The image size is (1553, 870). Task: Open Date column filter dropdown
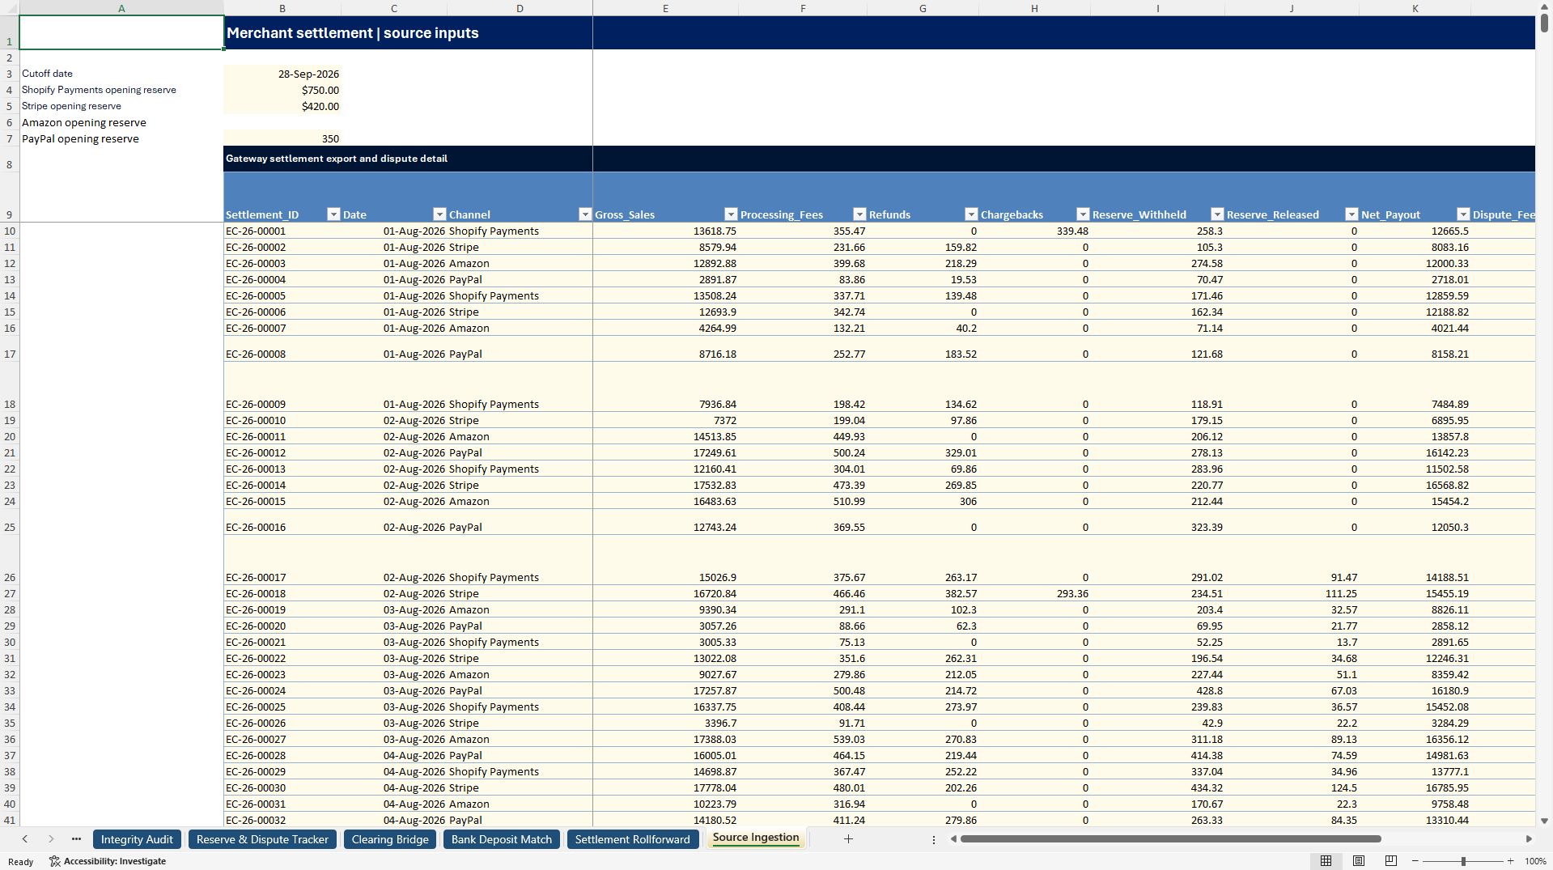pyautogui.click(x=439, y=214)
